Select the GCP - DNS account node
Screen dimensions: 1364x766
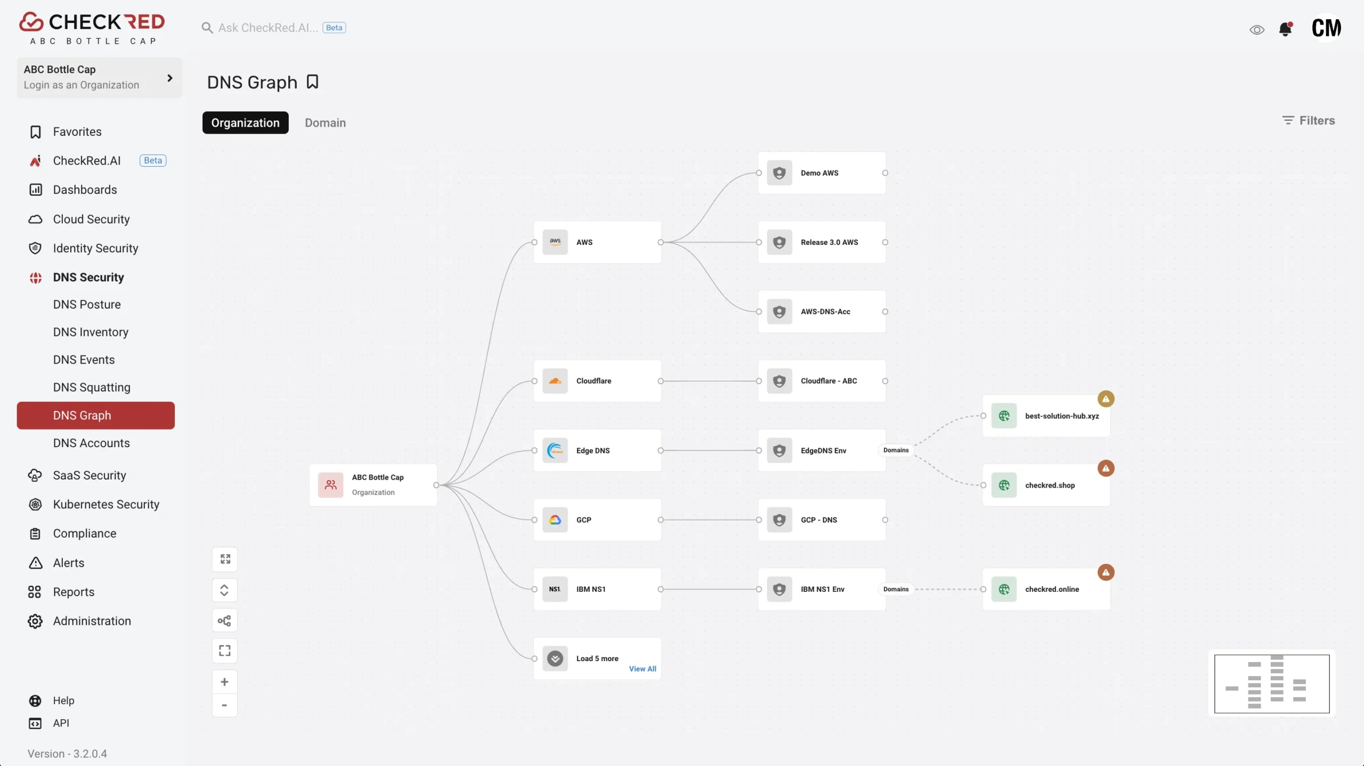tap(822, 520)
